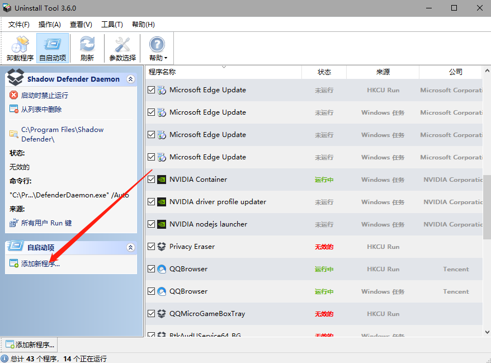
Task: Click Microsoft Edge Update HKCU Run row icon
Action: coord(162,90)
